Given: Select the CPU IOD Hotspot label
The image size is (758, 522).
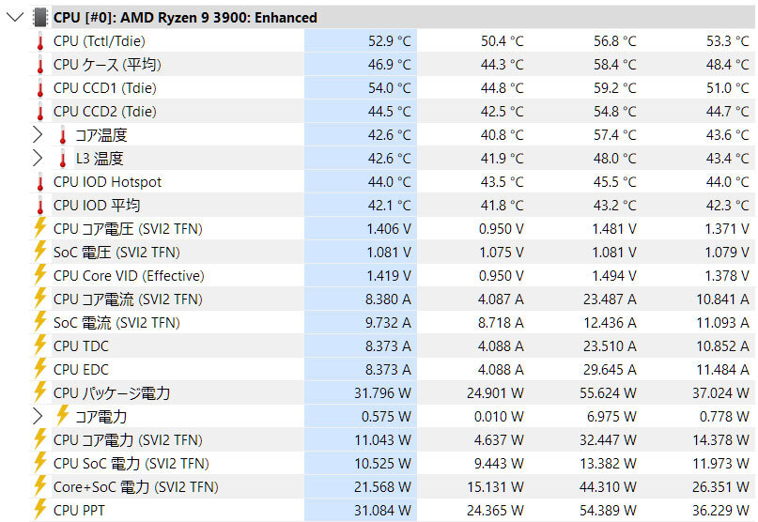Looking at the screenshot, I should tap(107, 182).
